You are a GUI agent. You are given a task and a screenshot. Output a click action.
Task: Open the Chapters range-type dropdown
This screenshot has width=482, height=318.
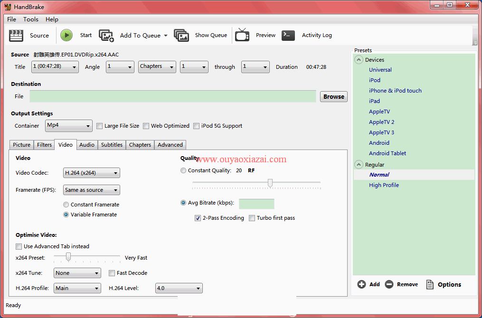pos(157,67)
